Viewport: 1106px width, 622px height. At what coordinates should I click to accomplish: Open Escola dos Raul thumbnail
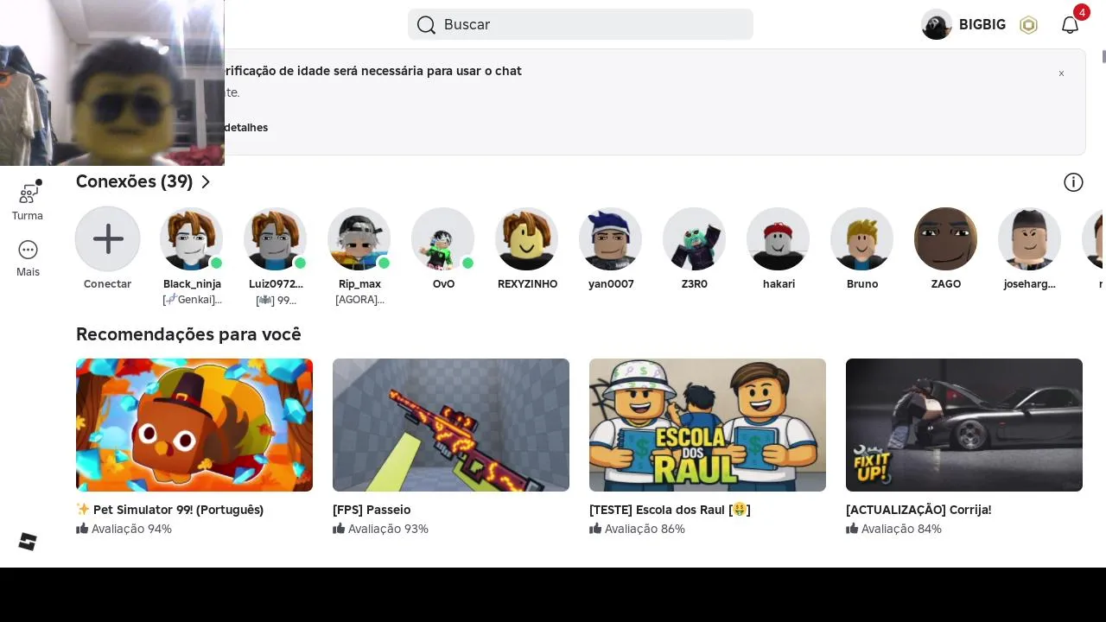(708, 425)
